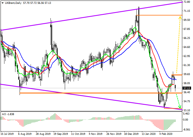193x137 pixels.
Task: Select the short orange line at 59.65
Action: 176,75
